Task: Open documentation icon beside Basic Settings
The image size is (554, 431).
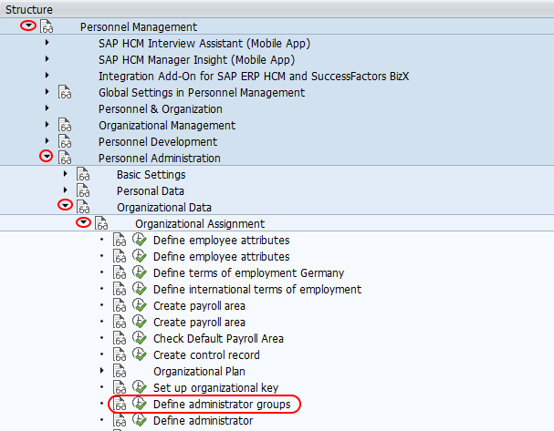Action: 83,174
